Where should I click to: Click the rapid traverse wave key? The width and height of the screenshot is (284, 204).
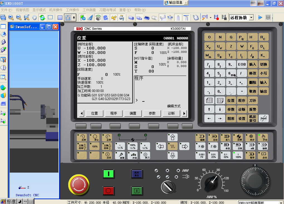(x=172, y=146)
